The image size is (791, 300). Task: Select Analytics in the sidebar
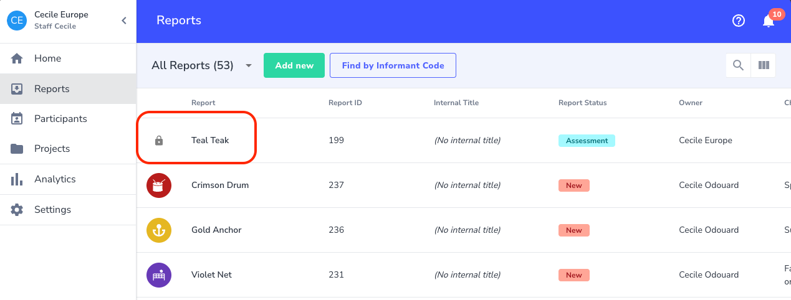click(x=55, y=179)
